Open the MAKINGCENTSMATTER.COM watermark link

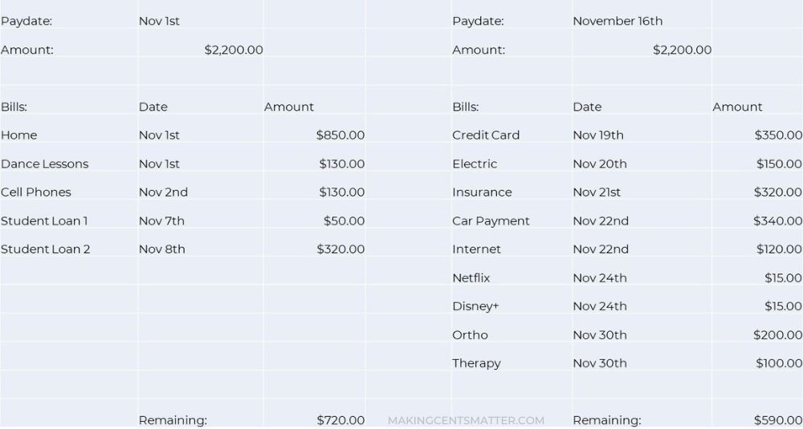(466, 421)
